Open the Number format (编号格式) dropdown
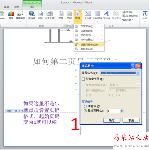Screen dimensions: 149x150 tap(138, 73)
